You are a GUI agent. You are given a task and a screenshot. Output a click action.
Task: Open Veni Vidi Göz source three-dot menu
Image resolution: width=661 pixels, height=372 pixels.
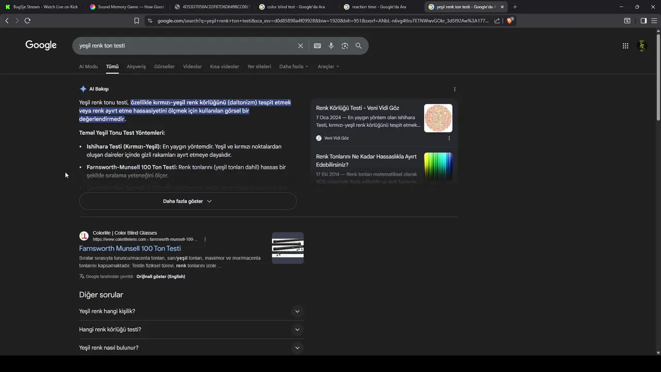click(449, 138)
